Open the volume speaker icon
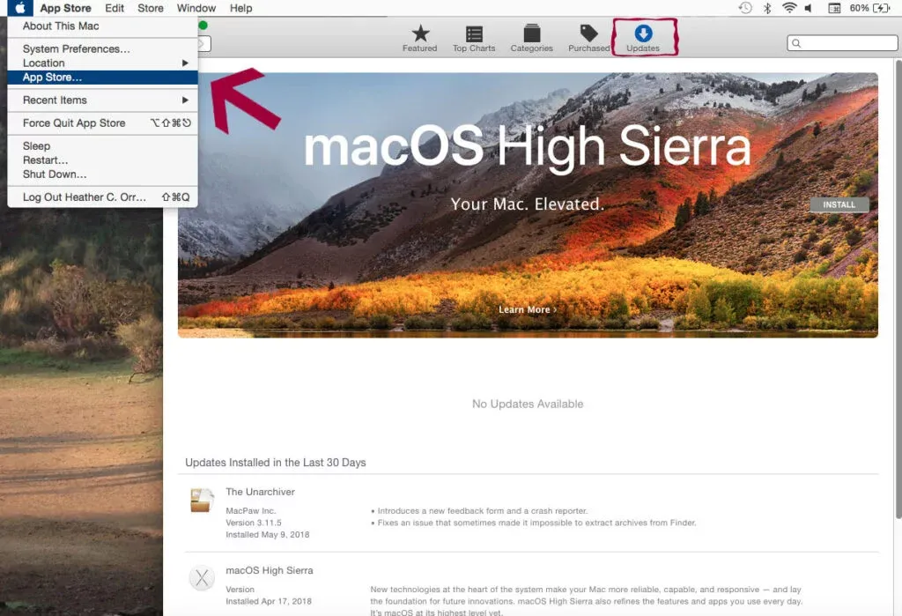902x616 pixels. click(809, 8)
